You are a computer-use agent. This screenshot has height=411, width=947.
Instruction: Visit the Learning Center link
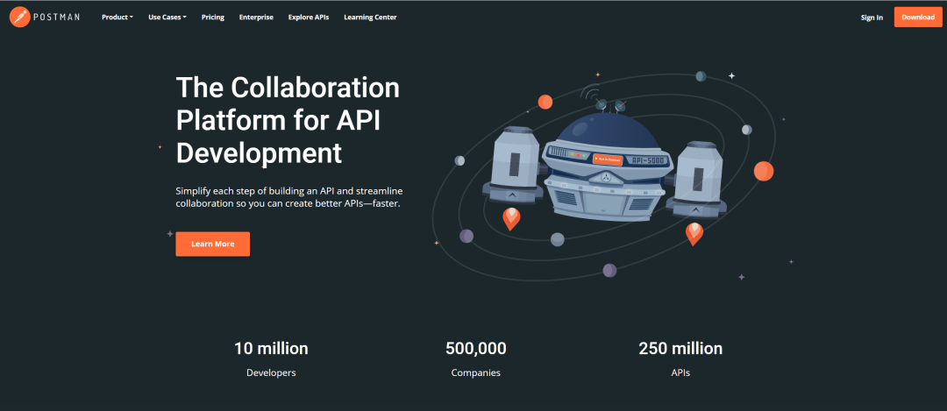(370, 18)
